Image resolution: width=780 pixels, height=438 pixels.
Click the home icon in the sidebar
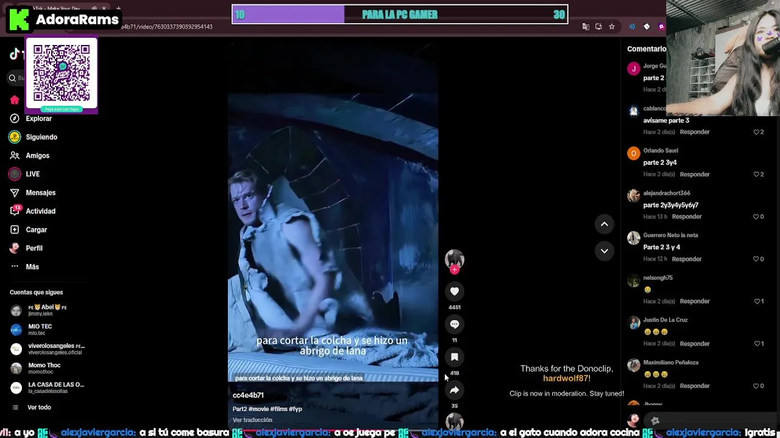click(15, 100)
